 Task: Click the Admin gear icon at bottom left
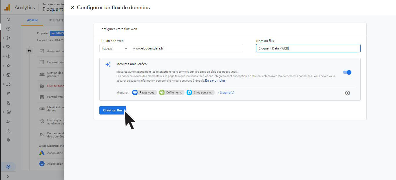click(x=8, y=167)
